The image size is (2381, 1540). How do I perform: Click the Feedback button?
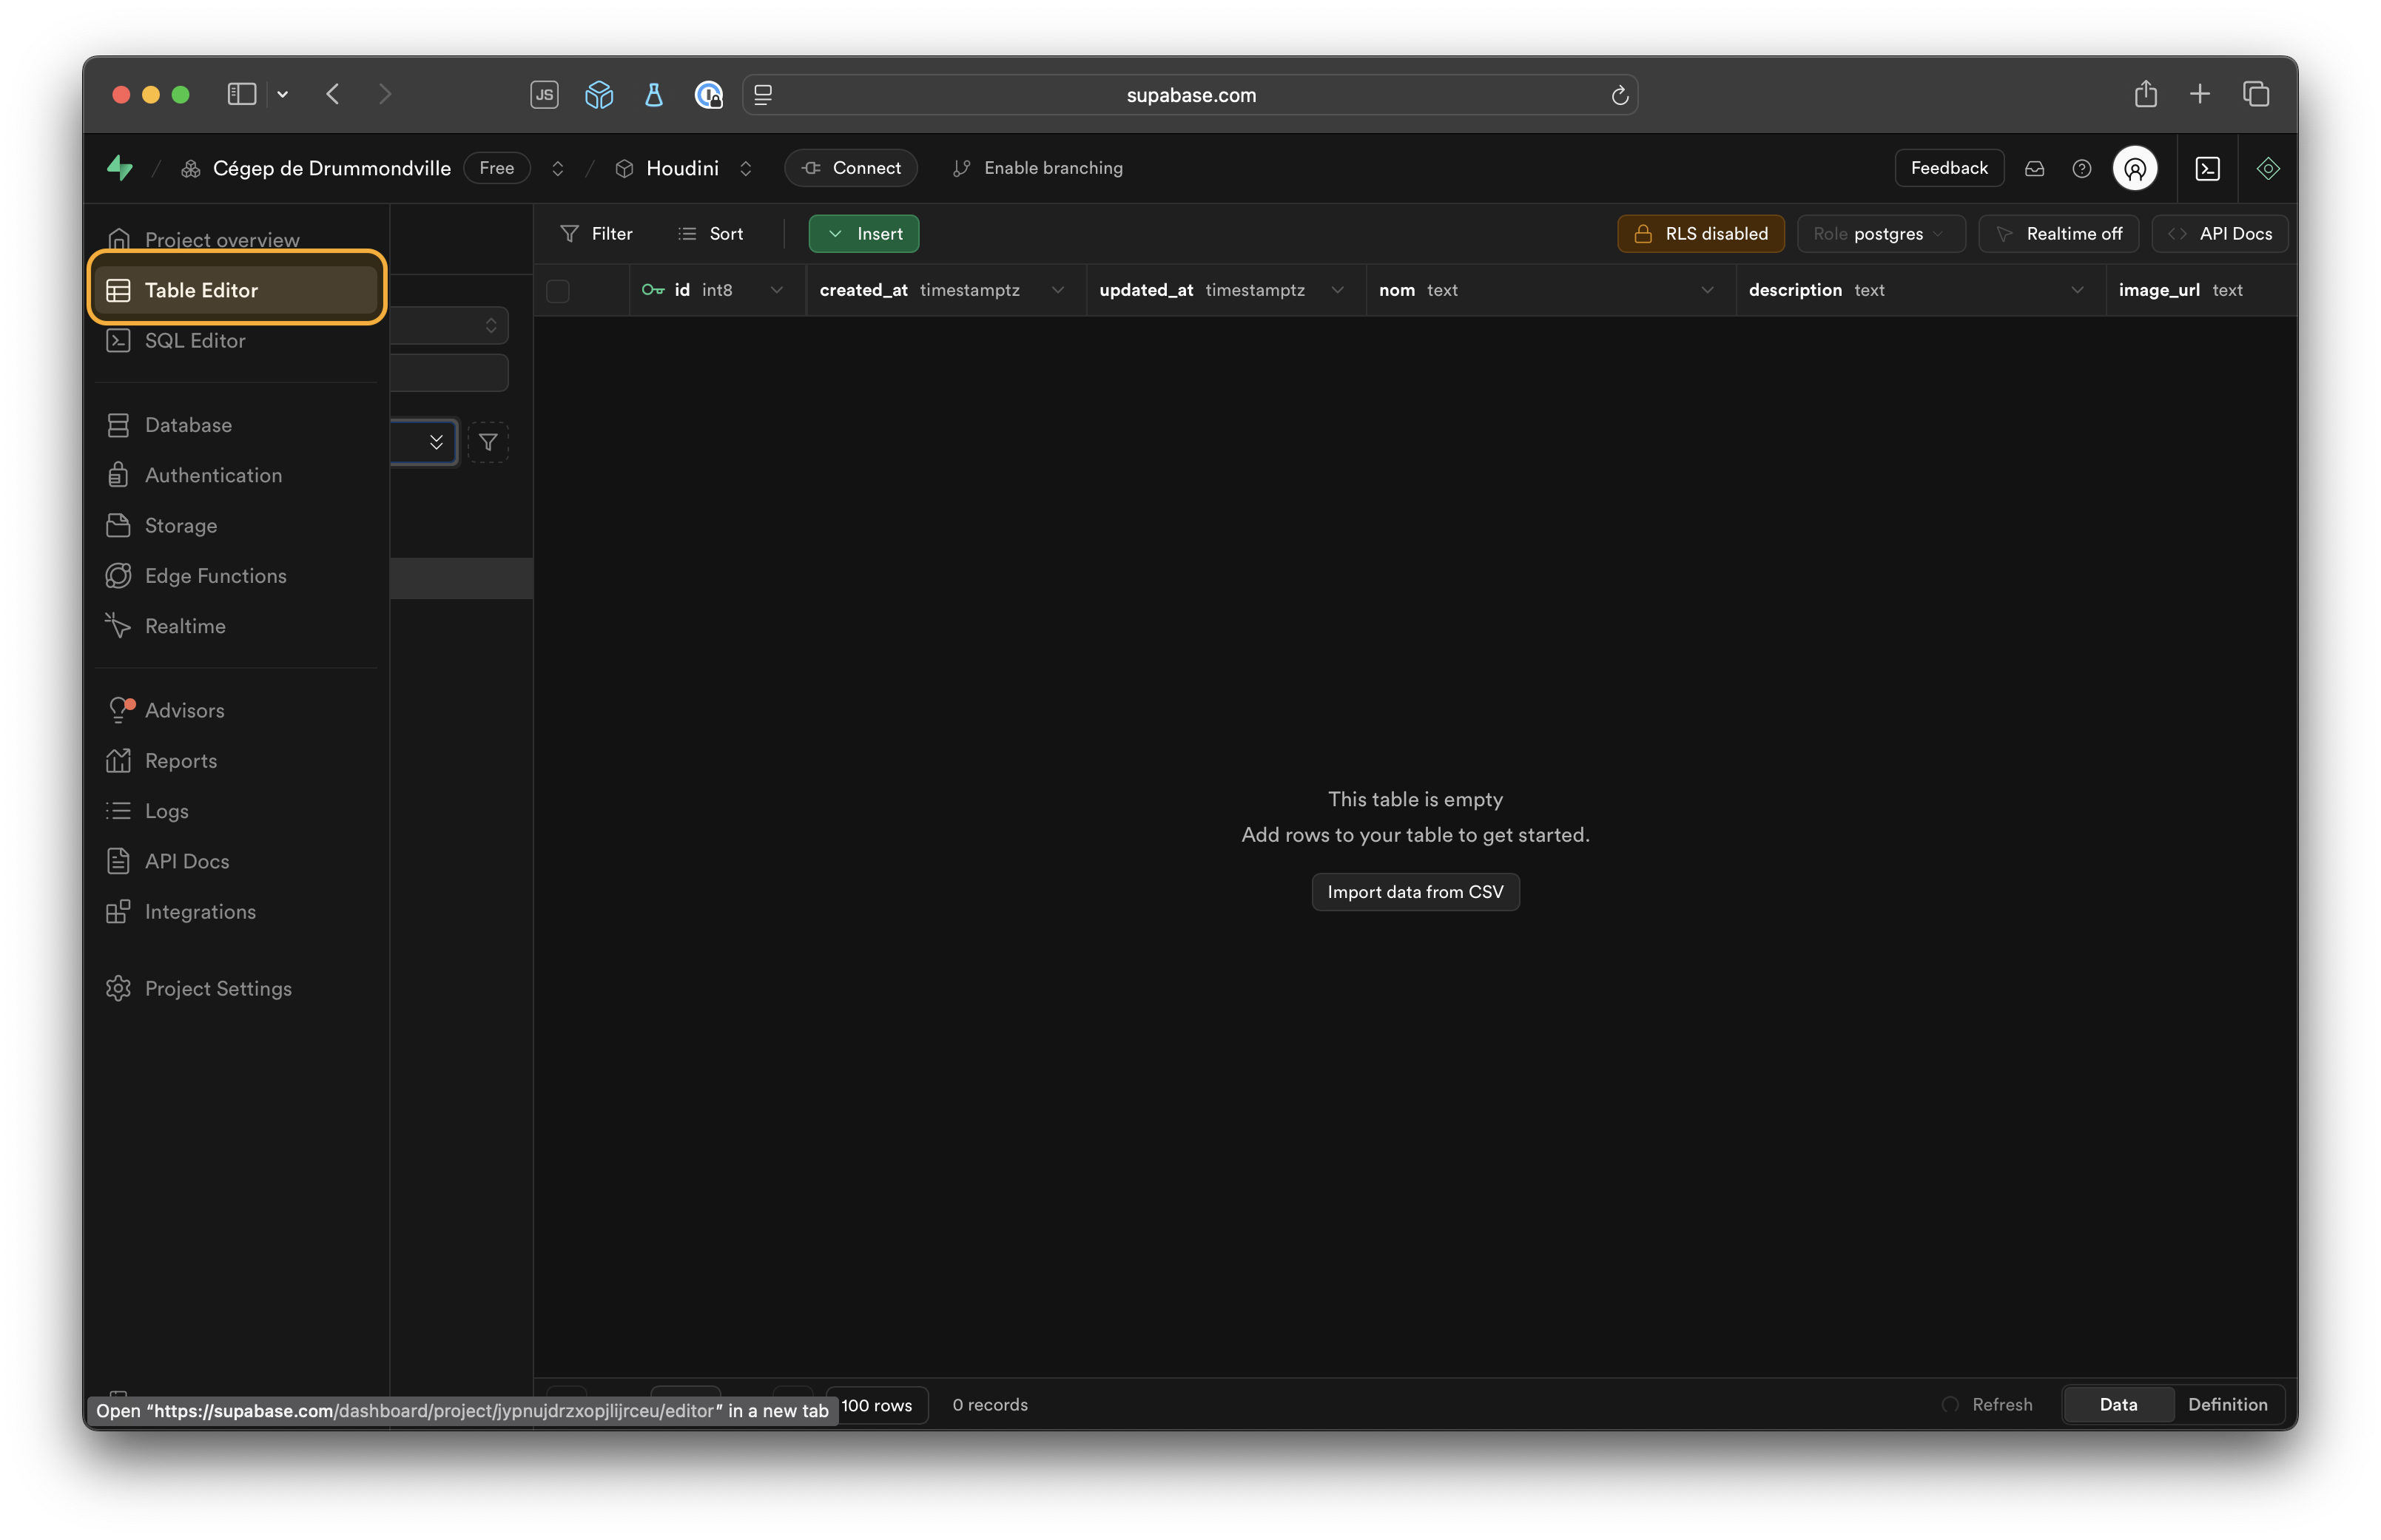click(1948, 168)
